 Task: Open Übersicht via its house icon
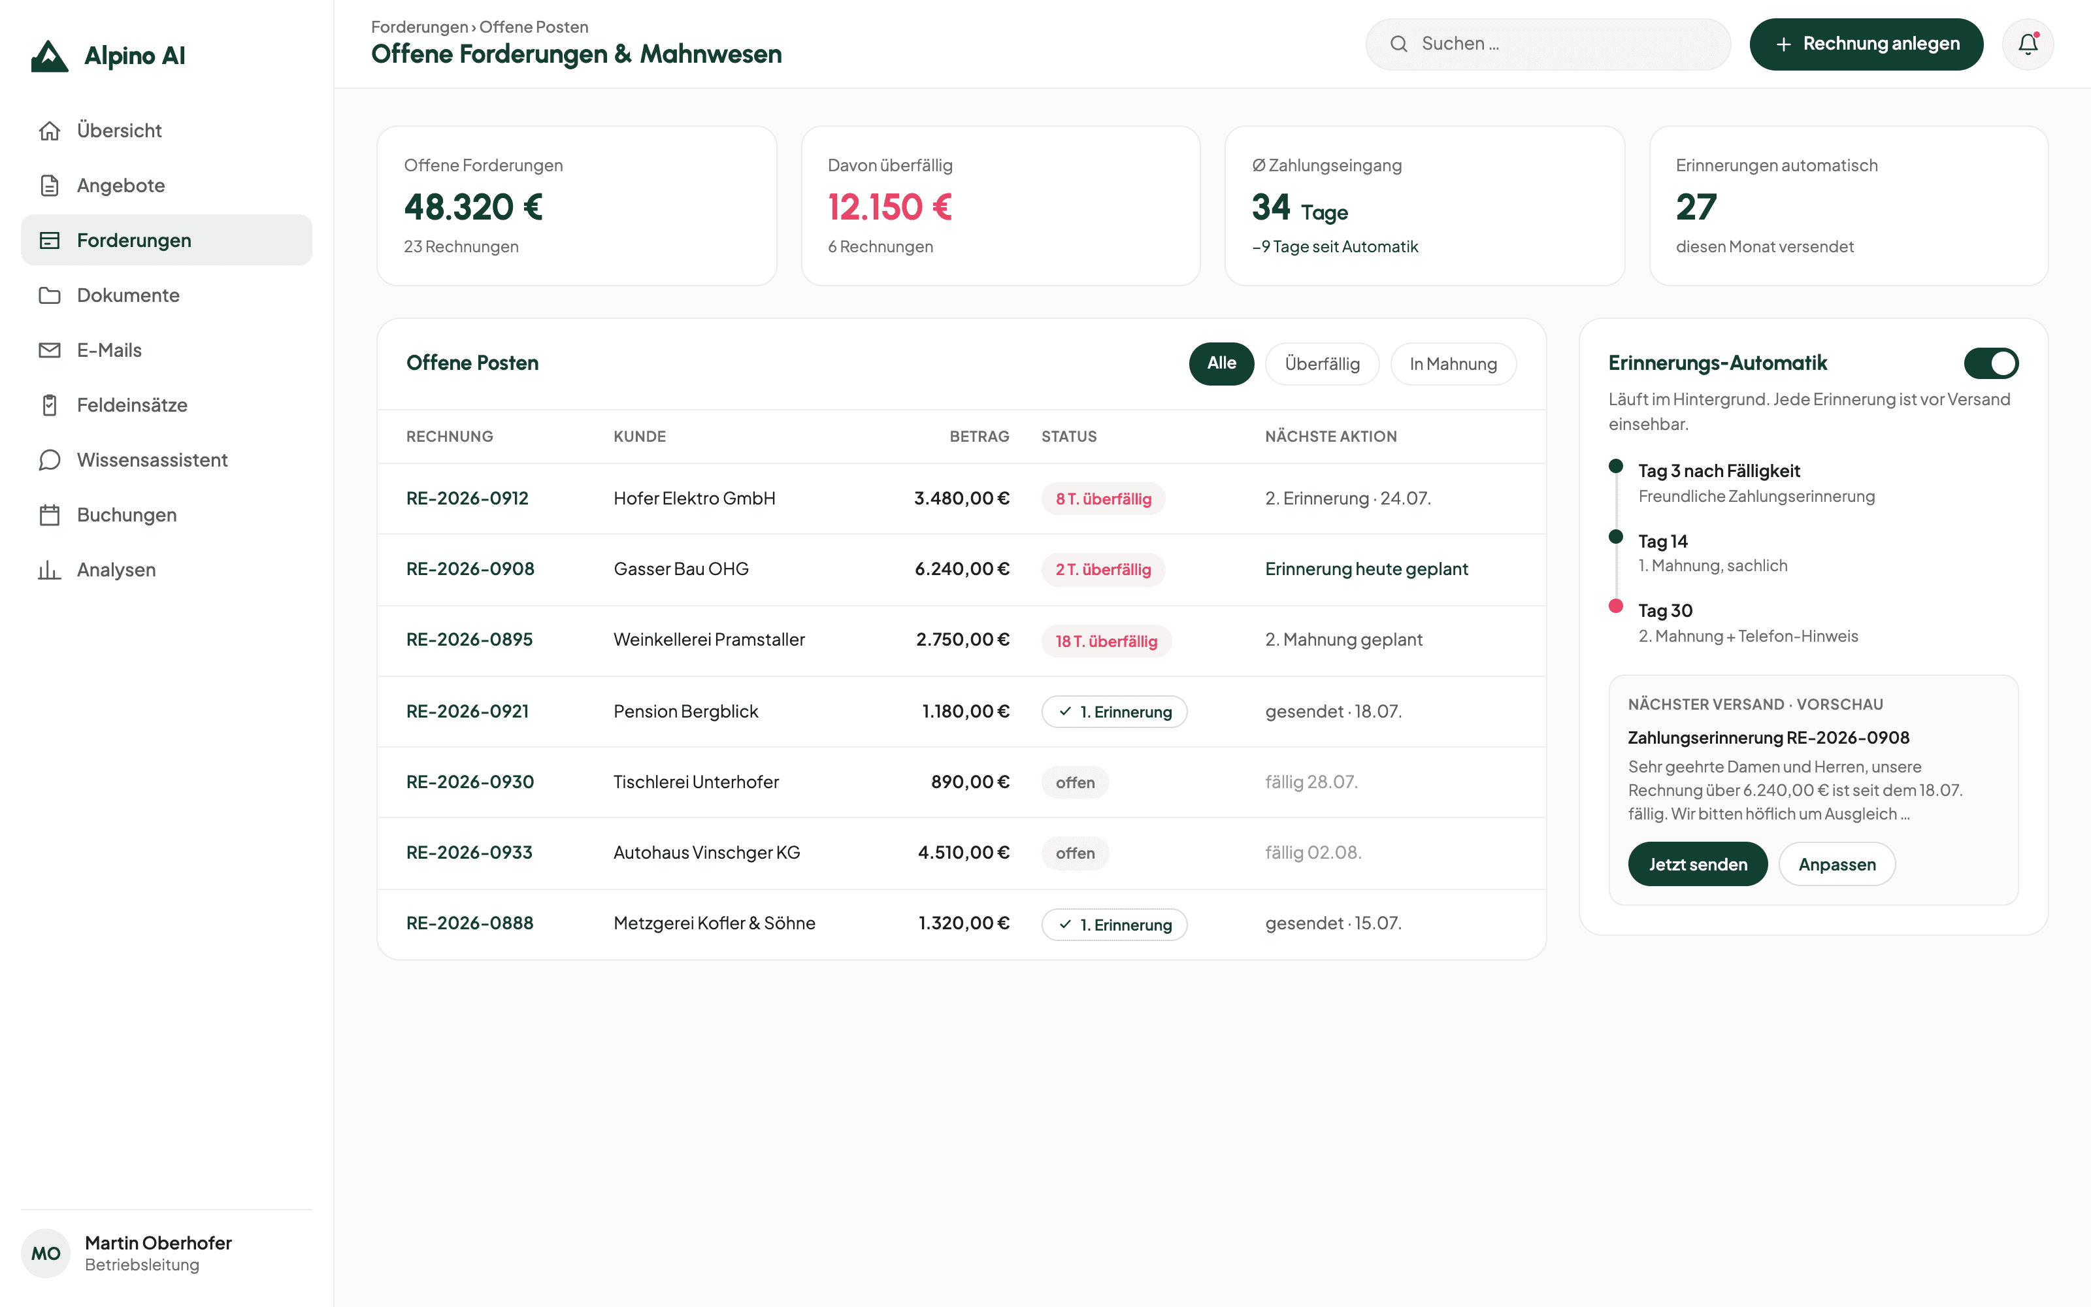(49, 131)
